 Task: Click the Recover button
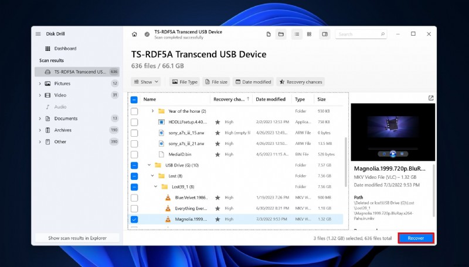click(416, 238)
